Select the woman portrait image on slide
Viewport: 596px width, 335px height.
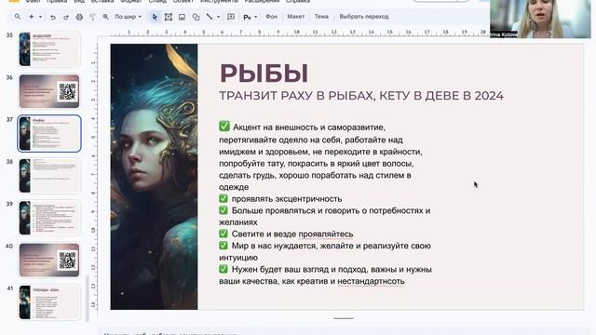click(x=154, y=177)
